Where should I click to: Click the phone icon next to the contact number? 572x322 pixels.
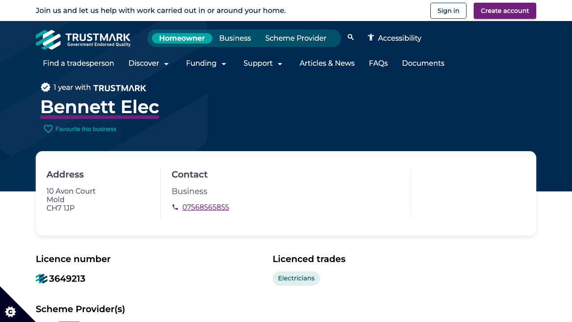[175, 207]
